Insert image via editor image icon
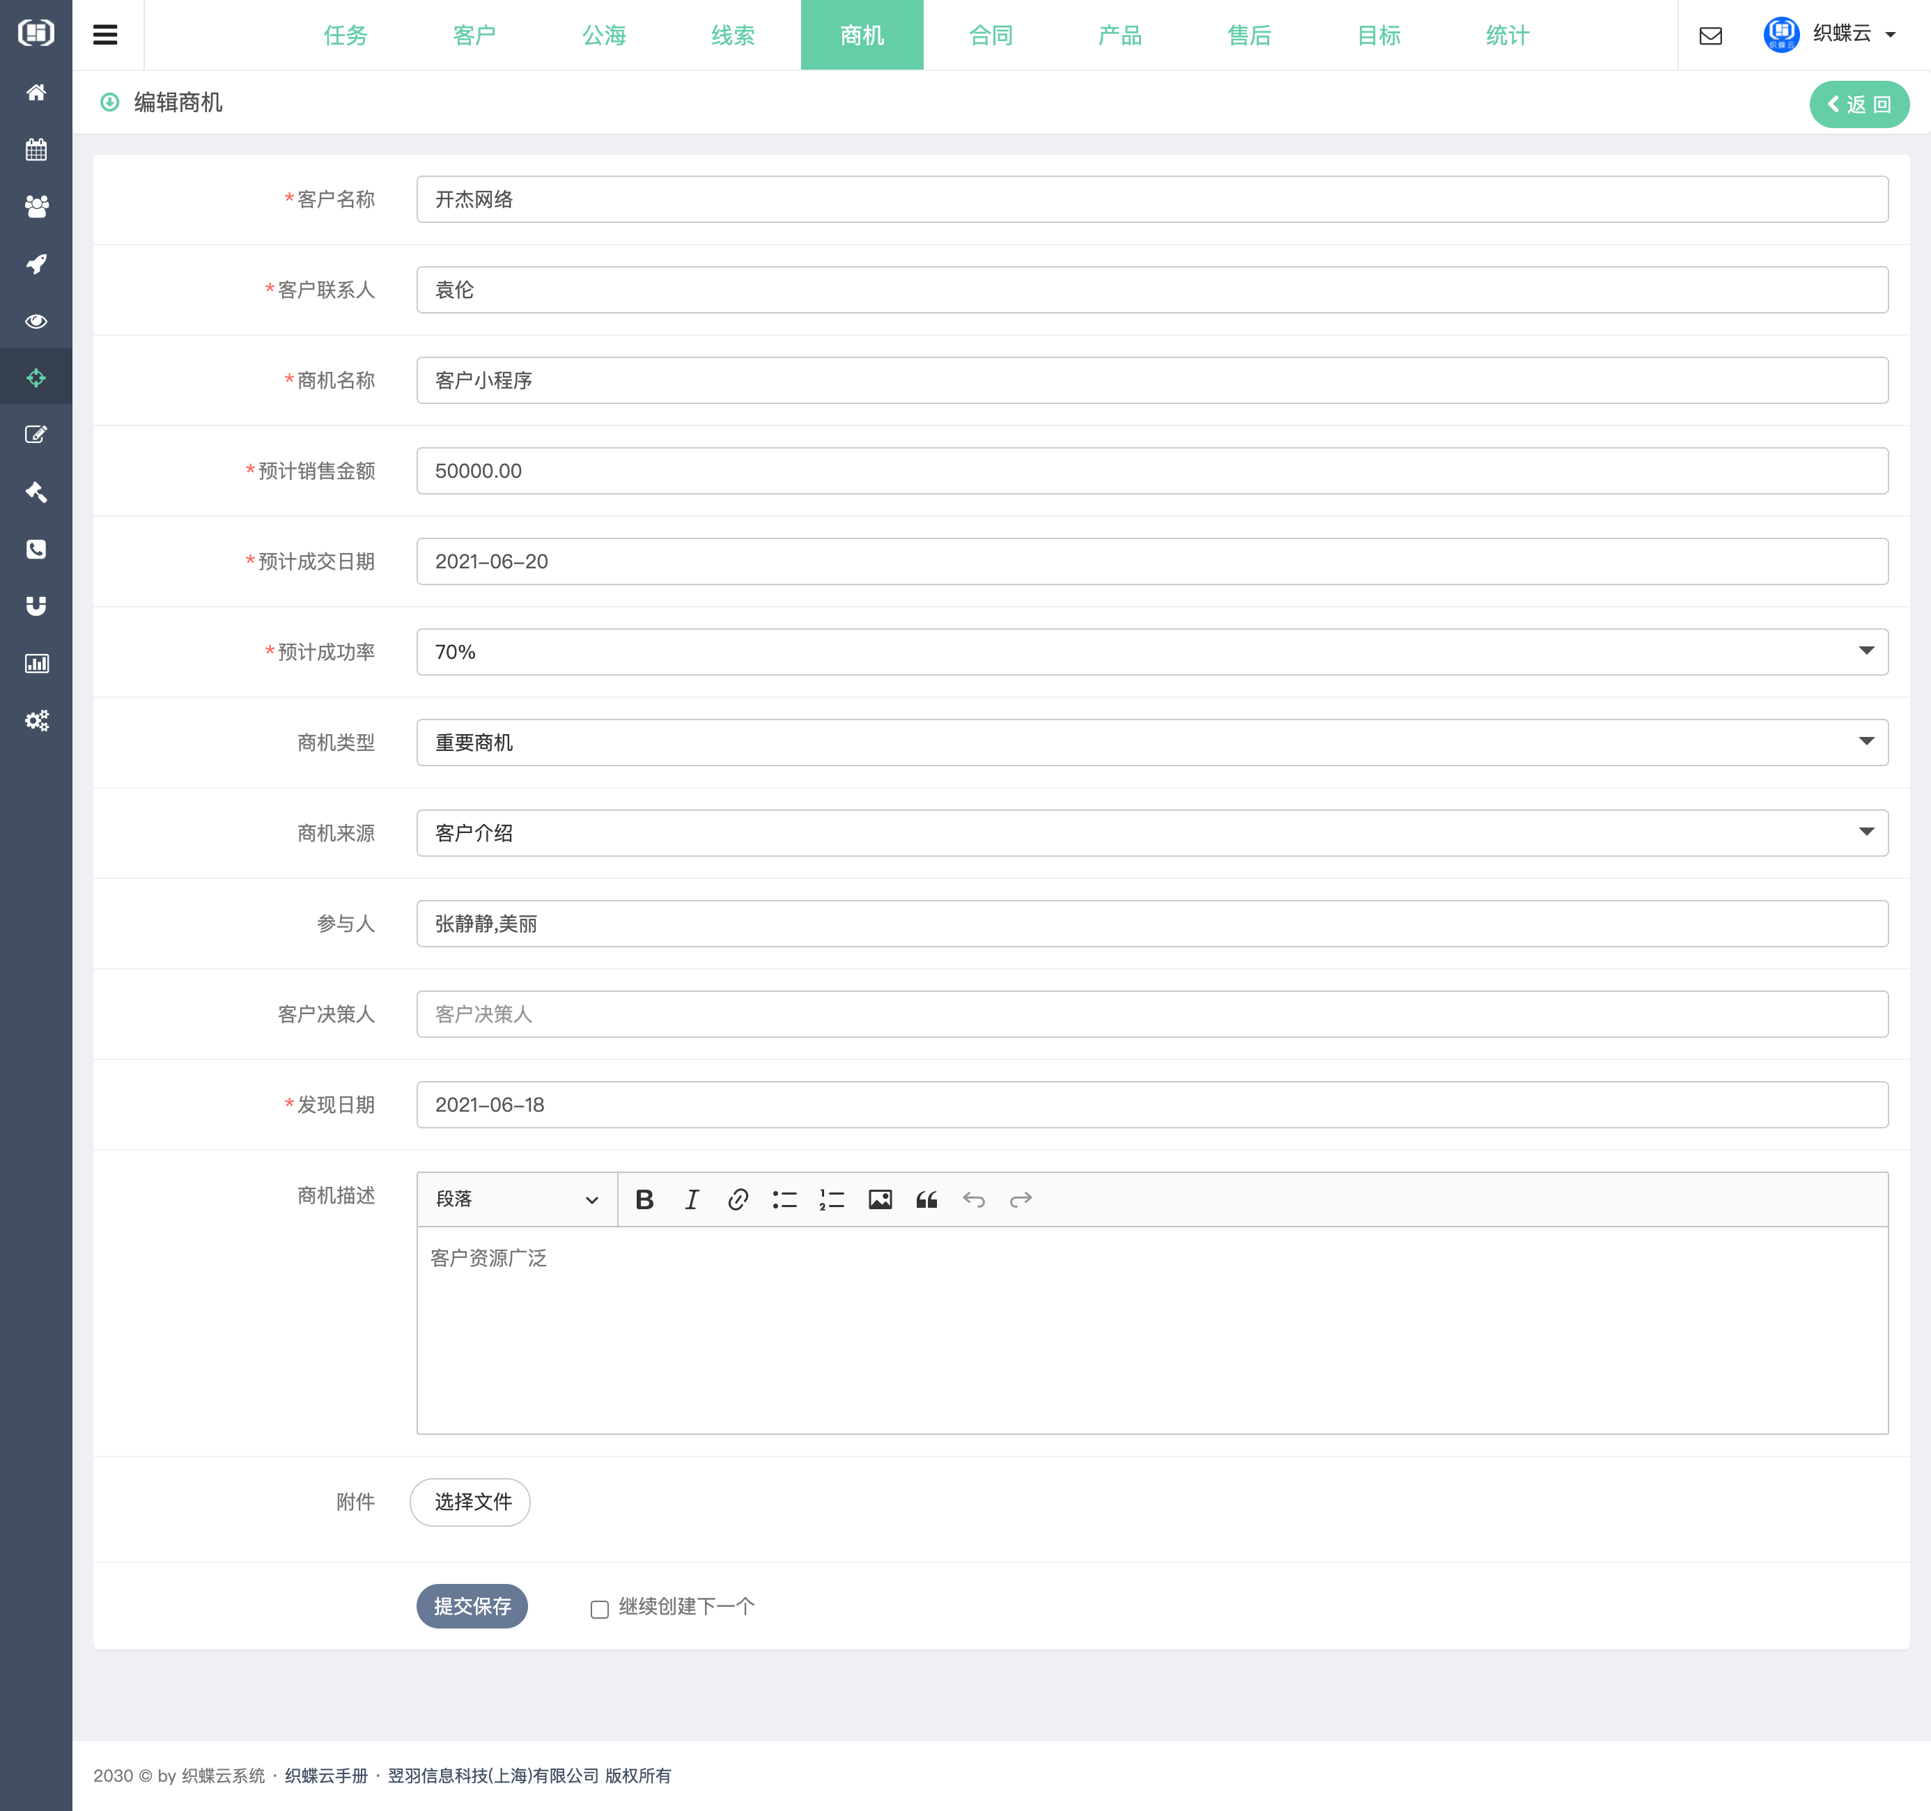Screen dimensions: 1931x1811 coord(880,1199)
